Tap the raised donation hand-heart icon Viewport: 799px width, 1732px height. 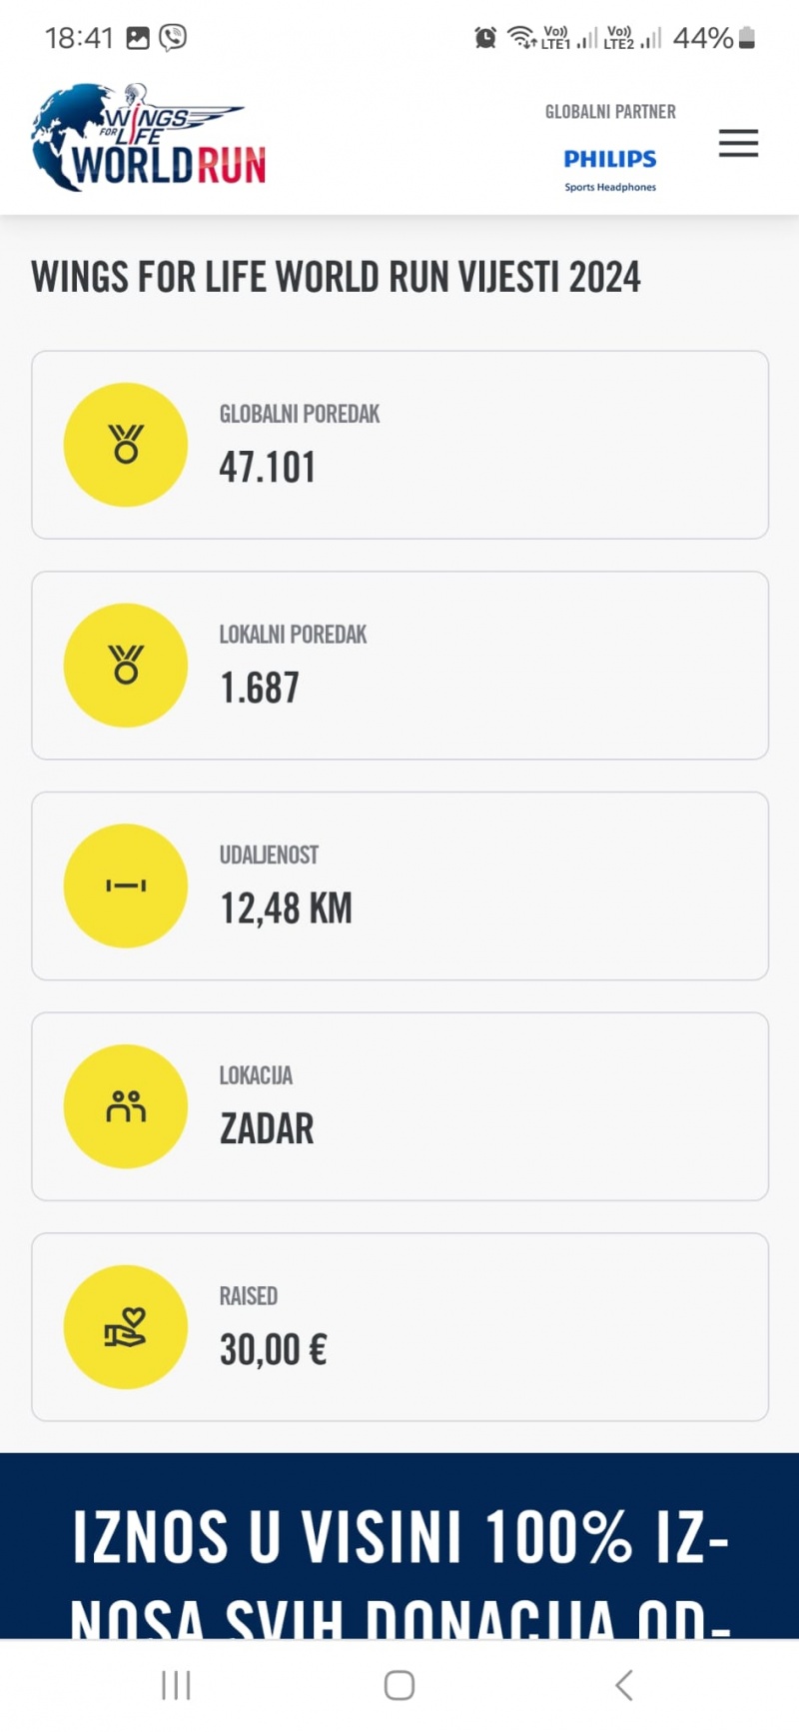pos(126,1327)
